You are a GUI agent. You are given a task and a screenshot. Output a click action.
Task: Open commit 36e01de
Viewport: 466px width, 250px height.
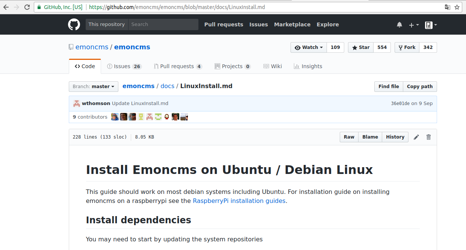pyautogui.click(x=400, y=104)
